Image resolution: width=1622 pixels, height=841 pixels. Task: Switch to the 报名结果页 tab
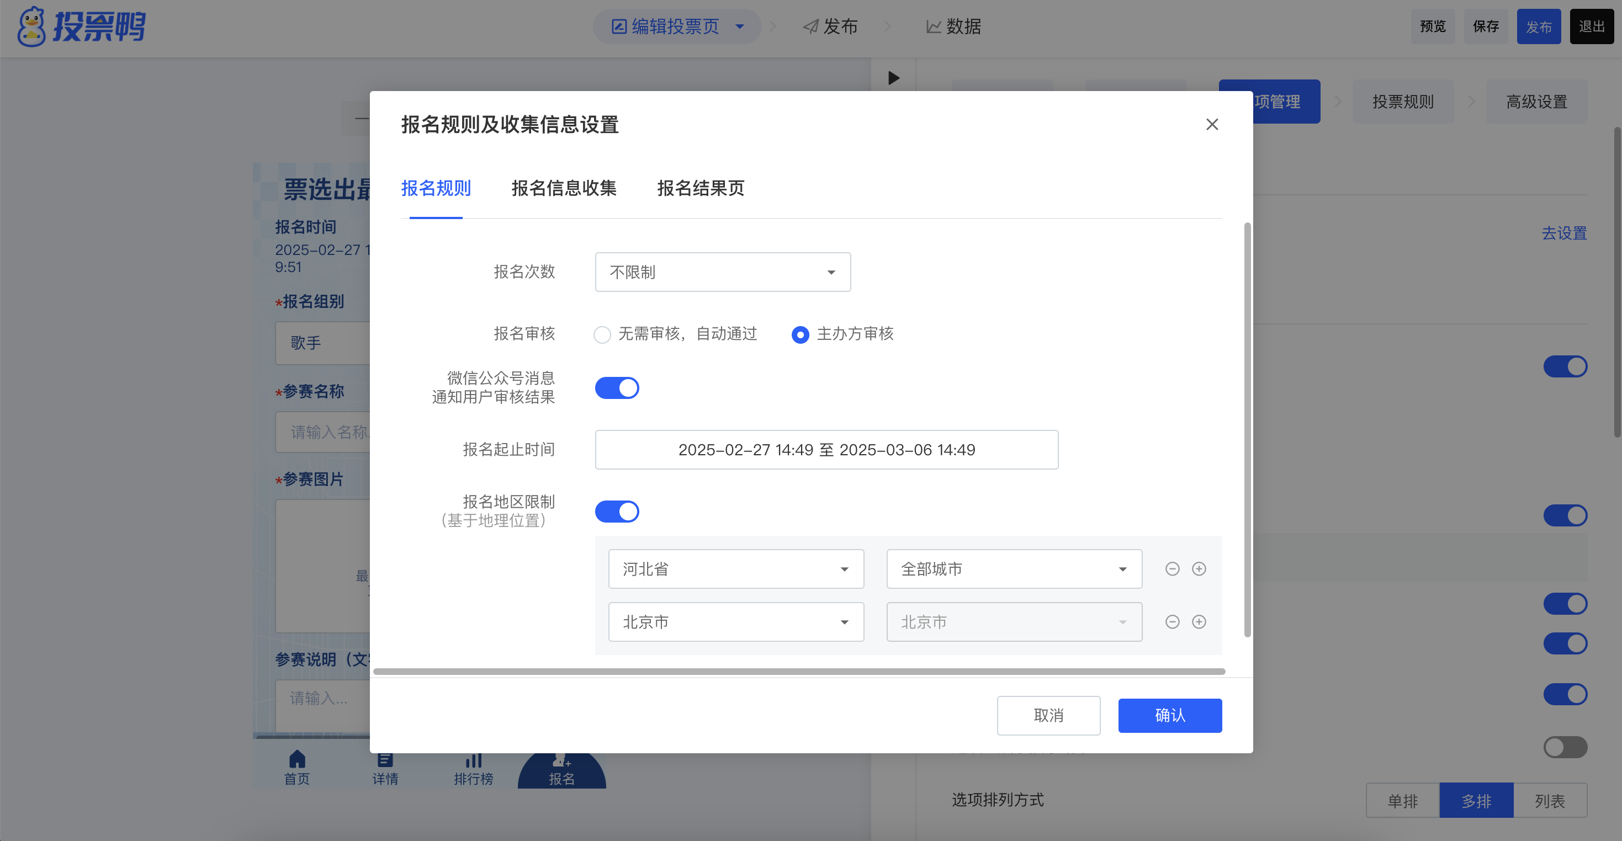point(700,188)
